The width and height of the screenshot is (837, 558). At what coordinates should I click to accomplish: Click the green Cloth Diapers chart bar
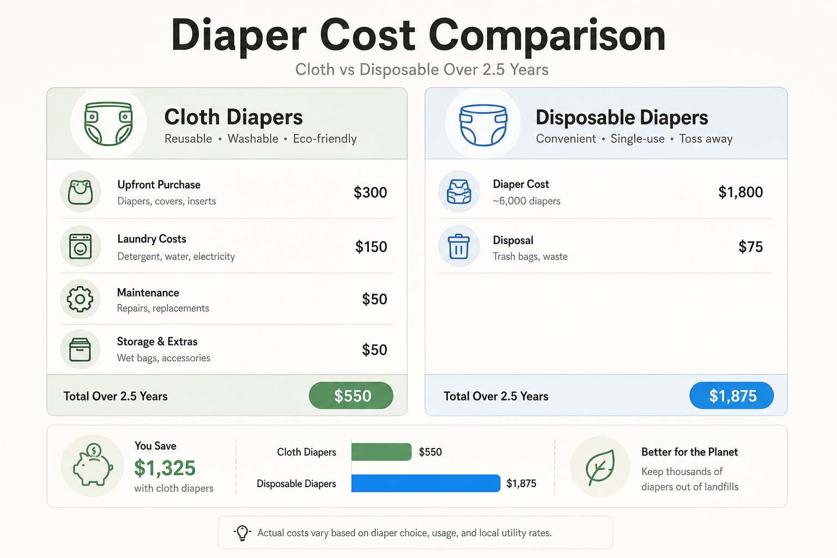pos(381,452)
